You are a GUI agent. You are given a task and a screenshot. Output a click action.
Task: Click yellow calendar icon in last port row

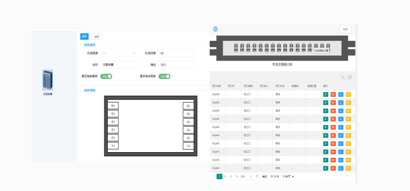pyautogui.click(x=348, y=168)
